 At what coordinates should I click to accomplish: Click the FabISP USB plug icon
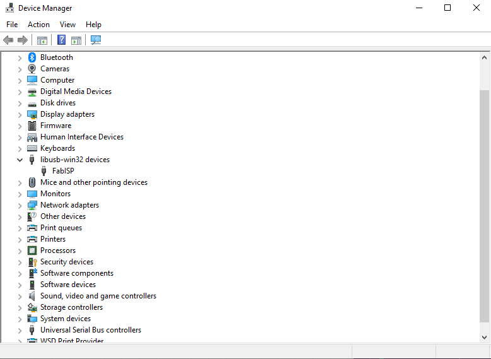point(44,171)
